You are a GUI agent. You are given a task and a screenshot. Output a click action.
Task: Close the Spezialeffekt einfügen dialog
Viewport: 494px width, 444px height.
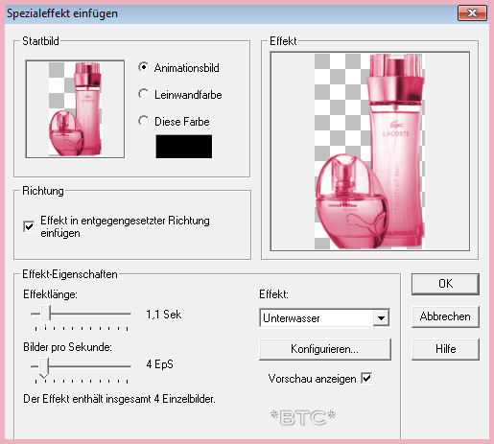click(x=472, y=13)
